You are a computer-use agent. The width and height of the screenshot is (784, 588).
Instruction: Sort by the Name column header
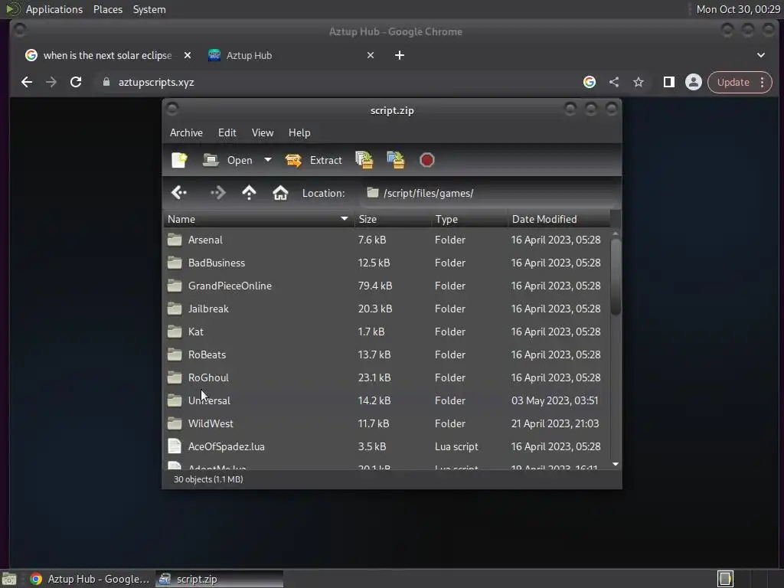[x=259, y=219]
